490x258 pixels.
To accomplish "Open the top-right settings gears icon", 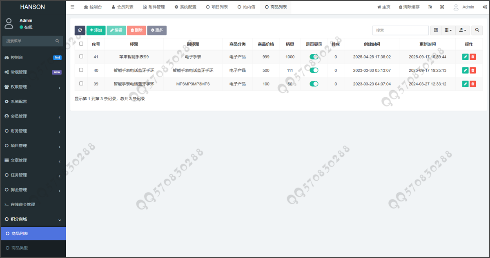I will (484, 7).
